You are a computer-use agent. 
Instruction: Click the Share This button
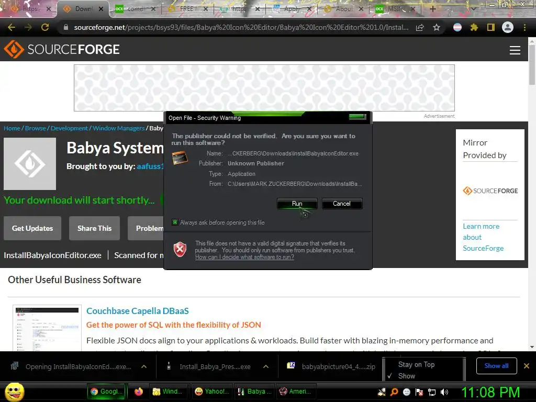click(x=94, y=228)
